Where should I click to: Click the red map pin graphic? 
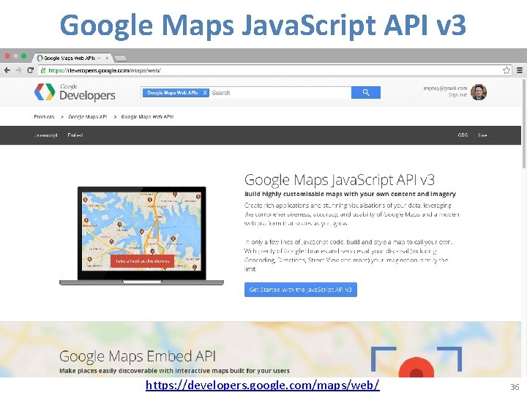click(416, 366)
